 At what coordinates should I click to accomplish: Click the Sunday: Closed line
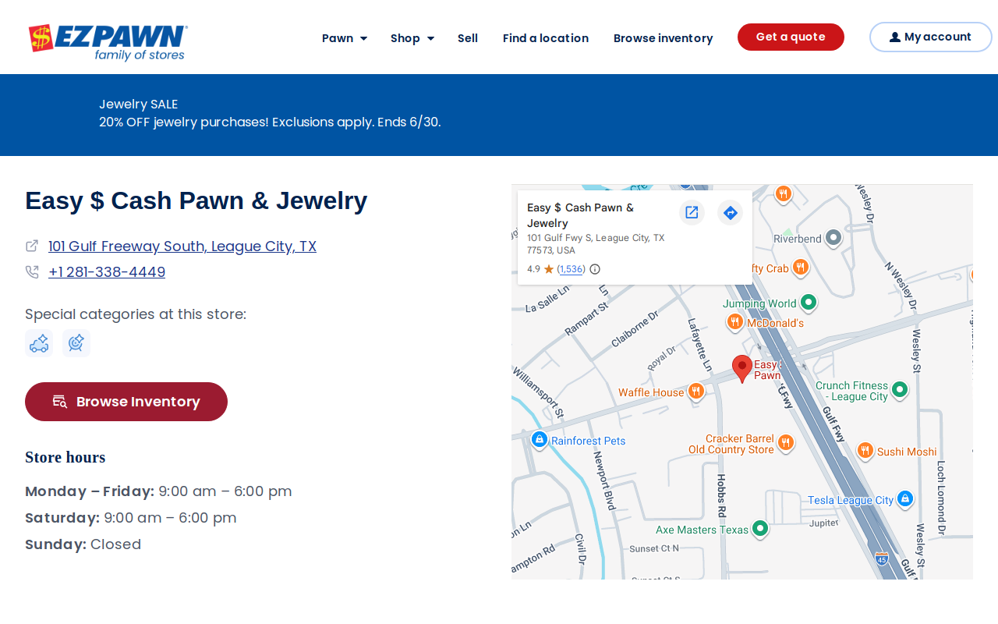[x=83, y=544]
